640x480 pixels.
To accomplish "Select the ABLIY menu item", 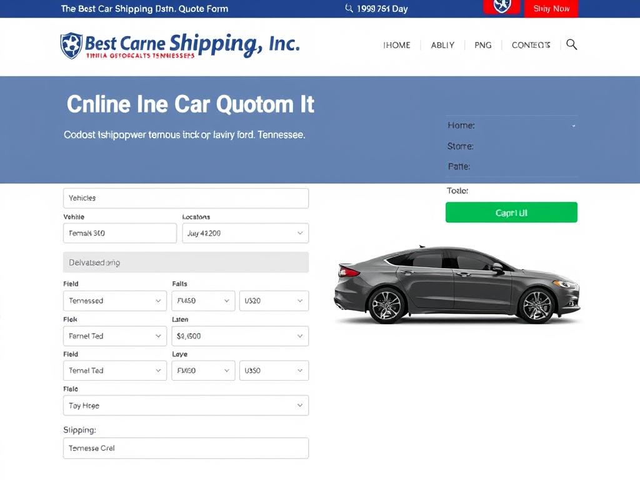I will tap(442, 45).
